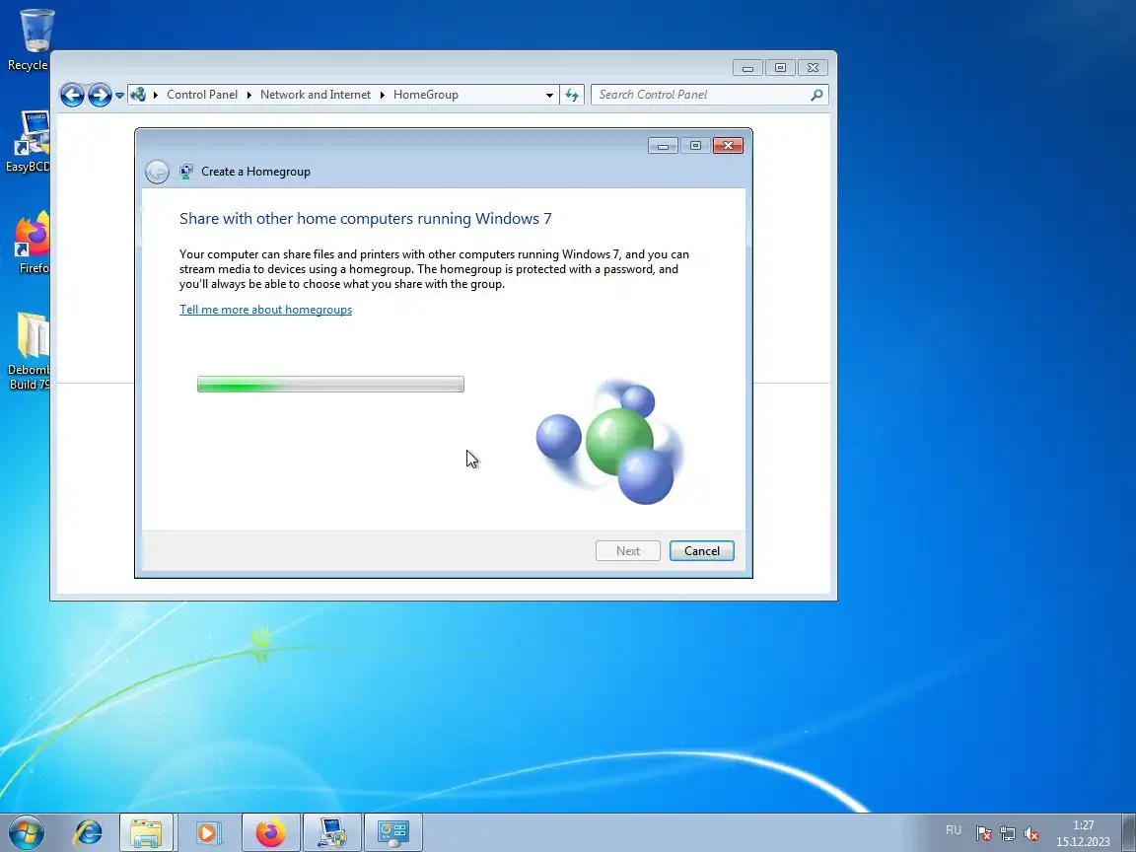1136x852 pixels.
Task: Select the Firefox desktop shortcut
Action: (32, 243)
